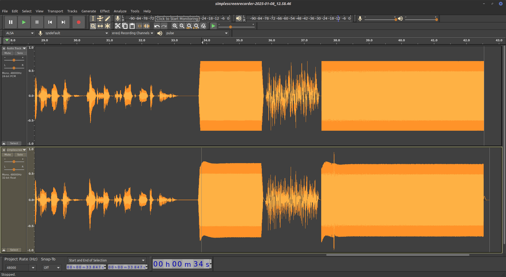The image size is (506, 277).
Task: Select the Draw (pencil) tool
Action: coord(108,18)
